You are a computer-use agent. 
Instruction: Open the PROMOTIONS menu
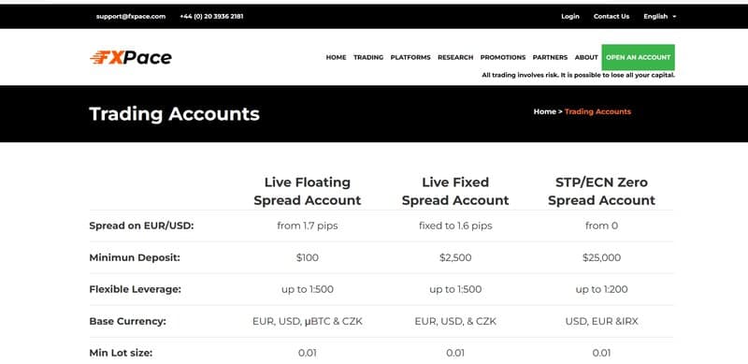[503, 57]
